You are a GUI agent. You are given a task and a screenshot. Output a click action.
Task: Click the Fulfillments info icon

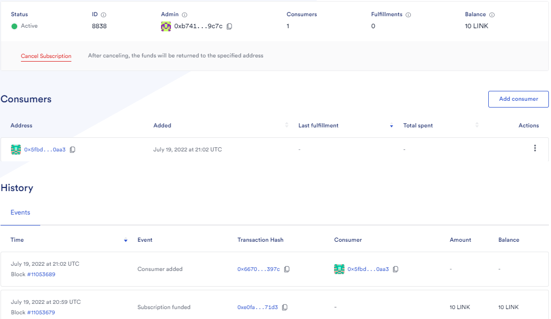pos(408,15)
